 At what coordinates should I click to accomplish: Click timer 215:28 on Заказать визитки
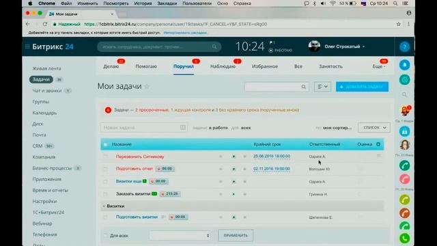170,194
